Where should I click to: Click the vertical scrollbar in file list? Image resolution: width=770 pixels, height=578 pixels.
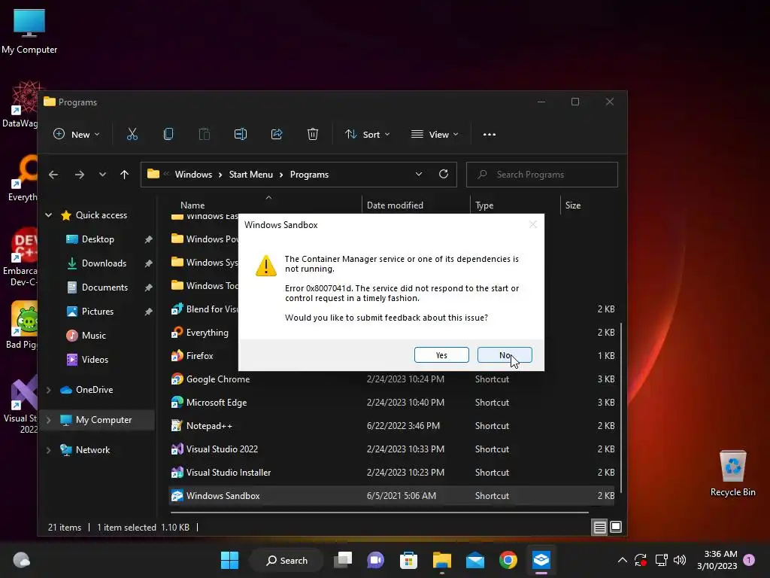tap(621, 408)
